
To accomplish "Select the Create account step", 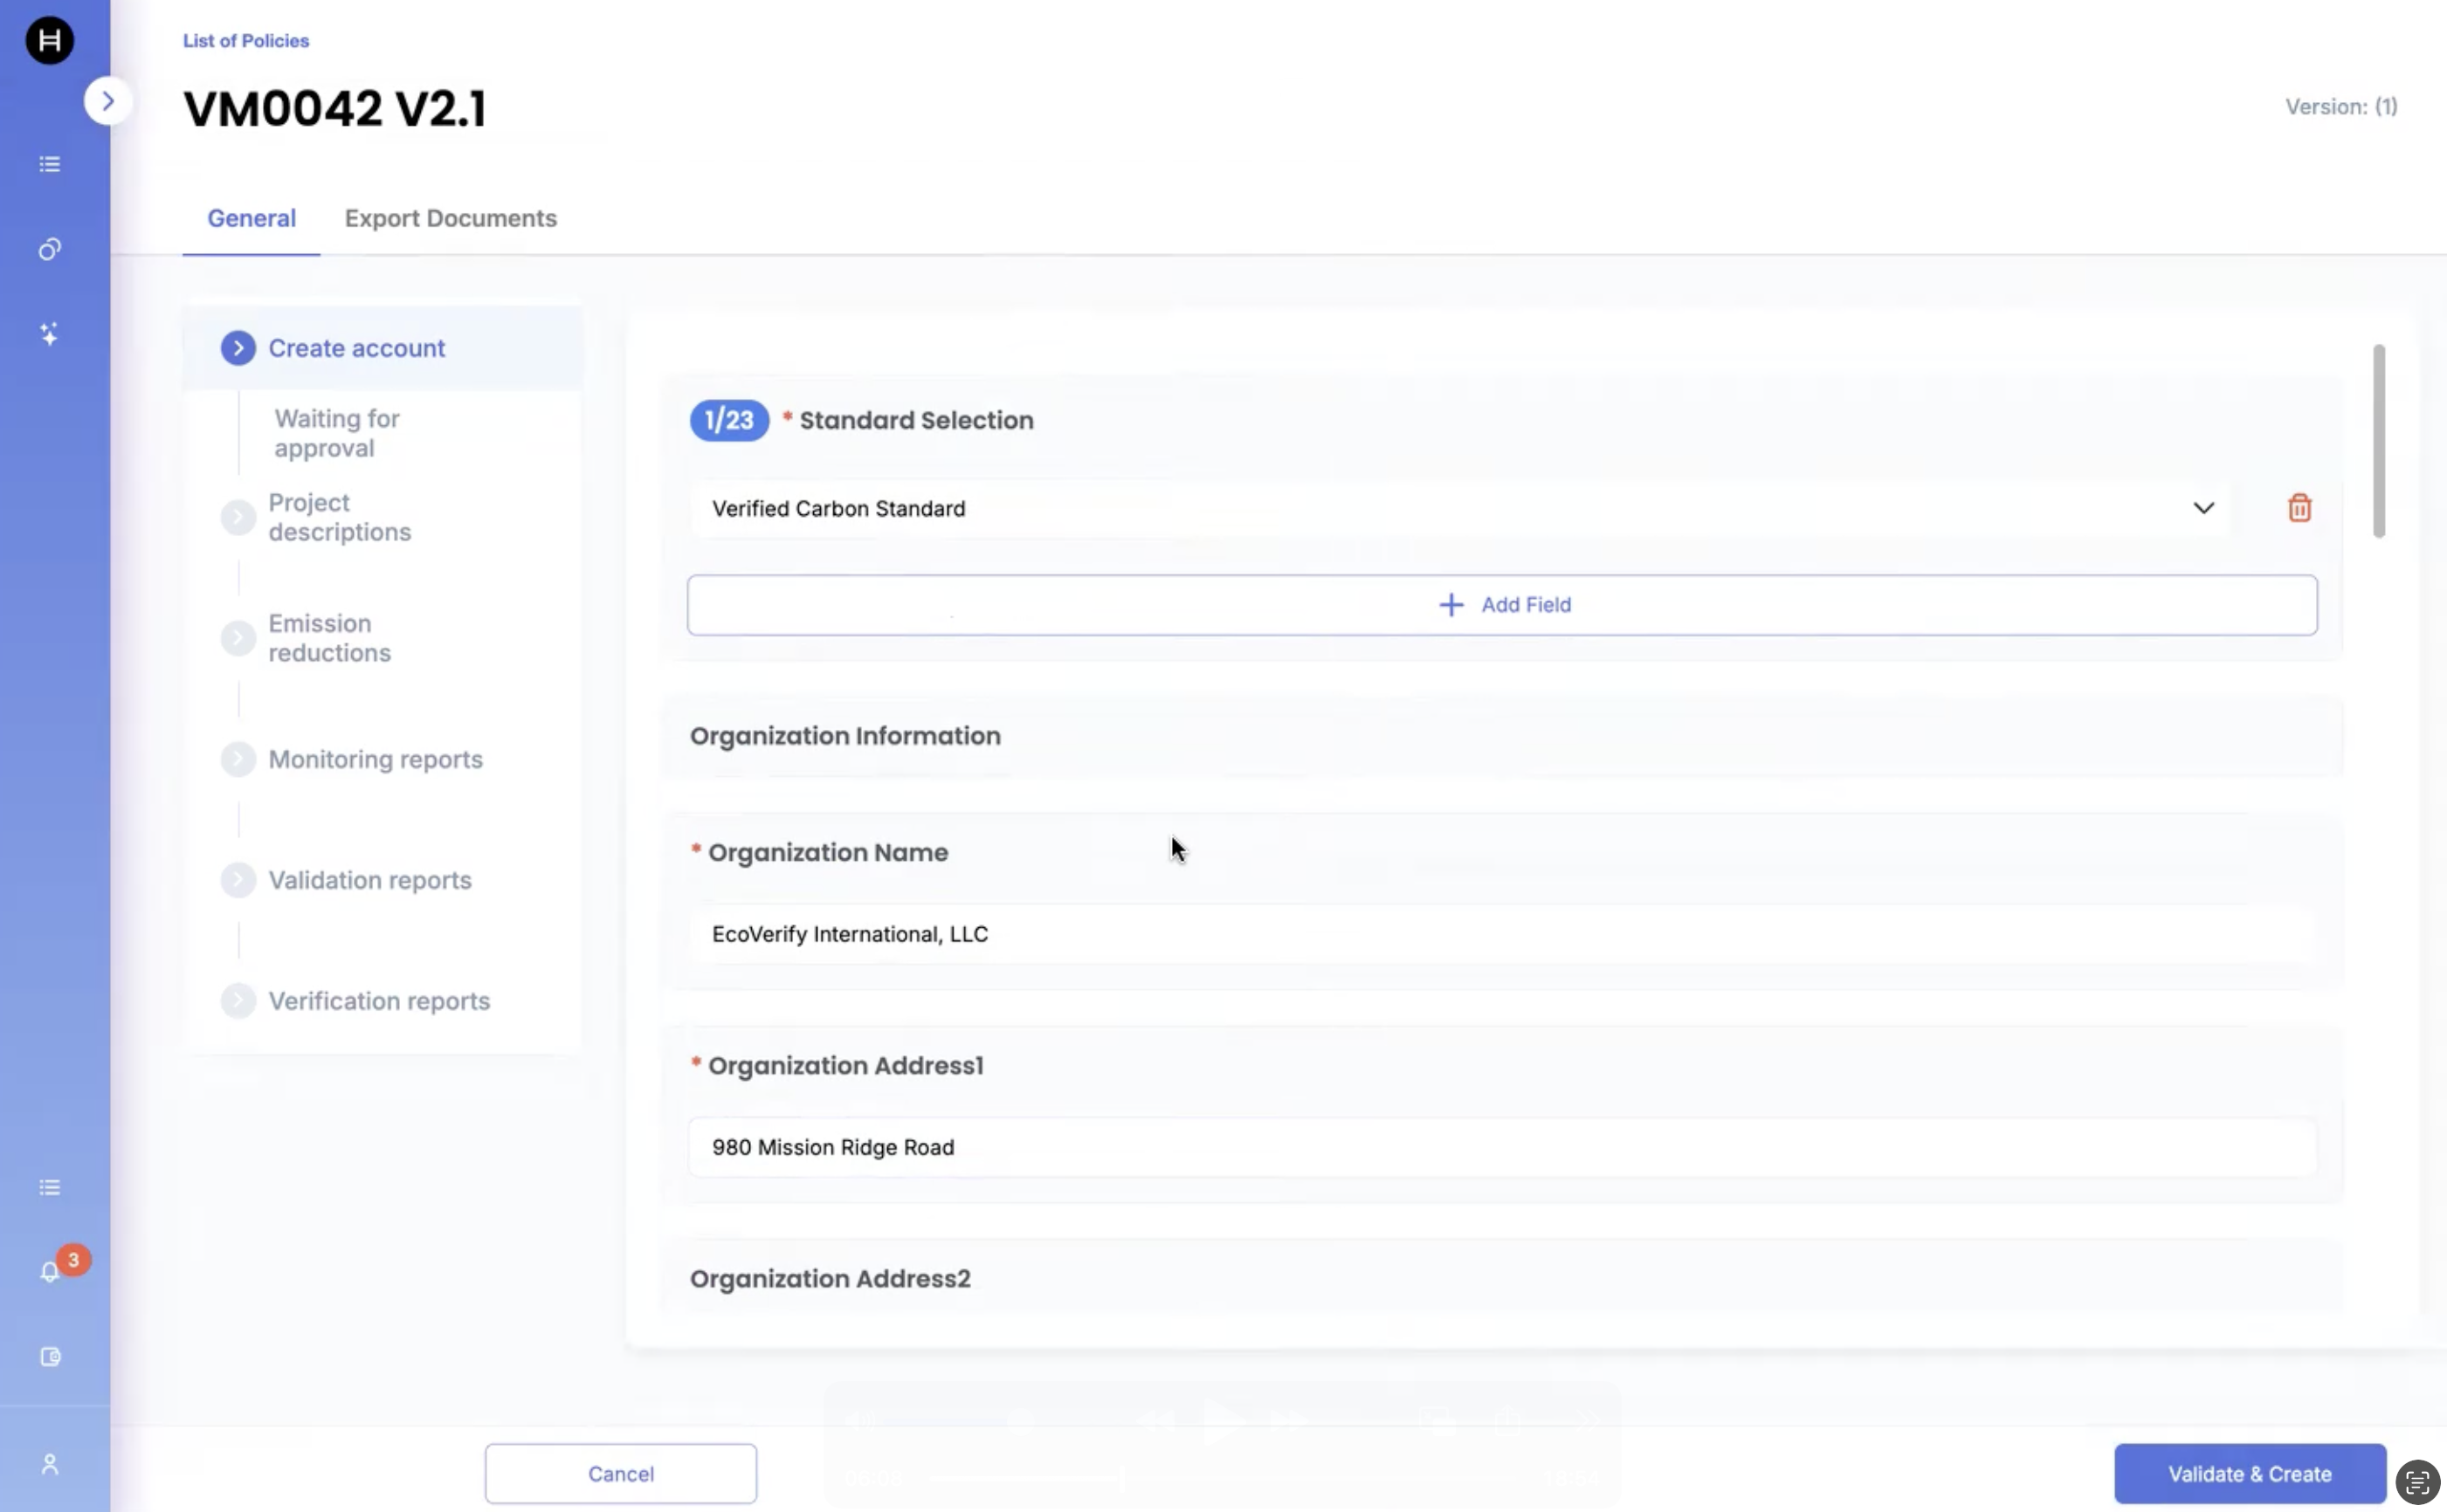I will click(356, 348).
